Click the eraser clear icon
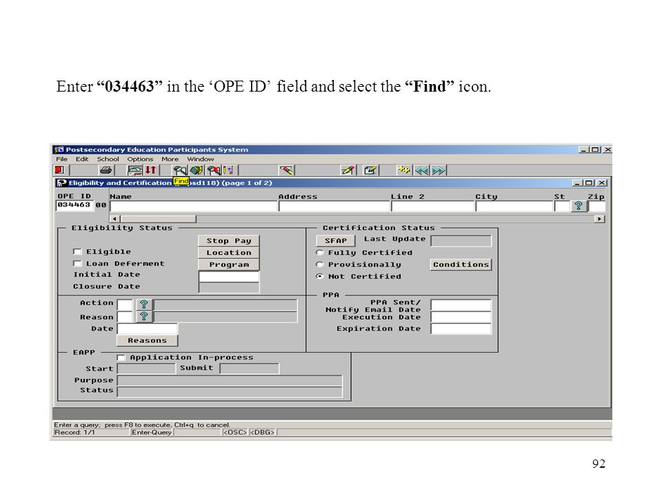 pyautogui.click(x=287, y=170)
